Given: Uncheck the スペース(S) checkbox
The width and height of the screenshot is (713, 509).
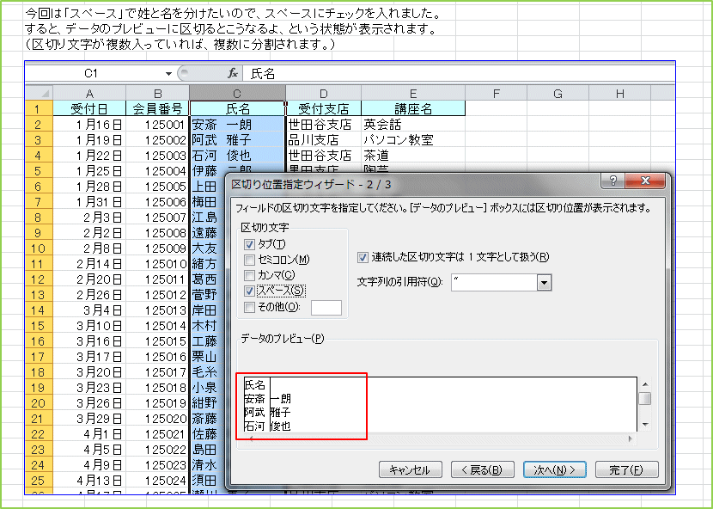Looking at the screenshot, I should click(249, 291).
